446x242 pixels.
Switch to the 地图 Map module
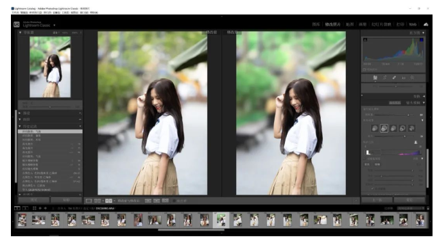click(350, 24)
